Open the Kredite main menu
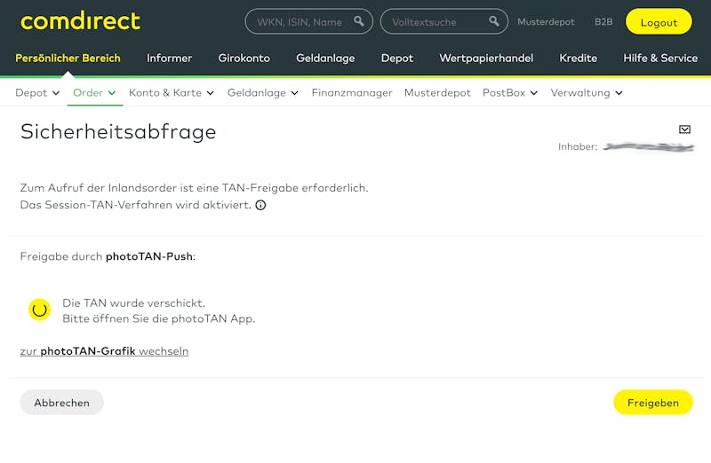Viewport: 711px width, 463px height. (579, 58)
